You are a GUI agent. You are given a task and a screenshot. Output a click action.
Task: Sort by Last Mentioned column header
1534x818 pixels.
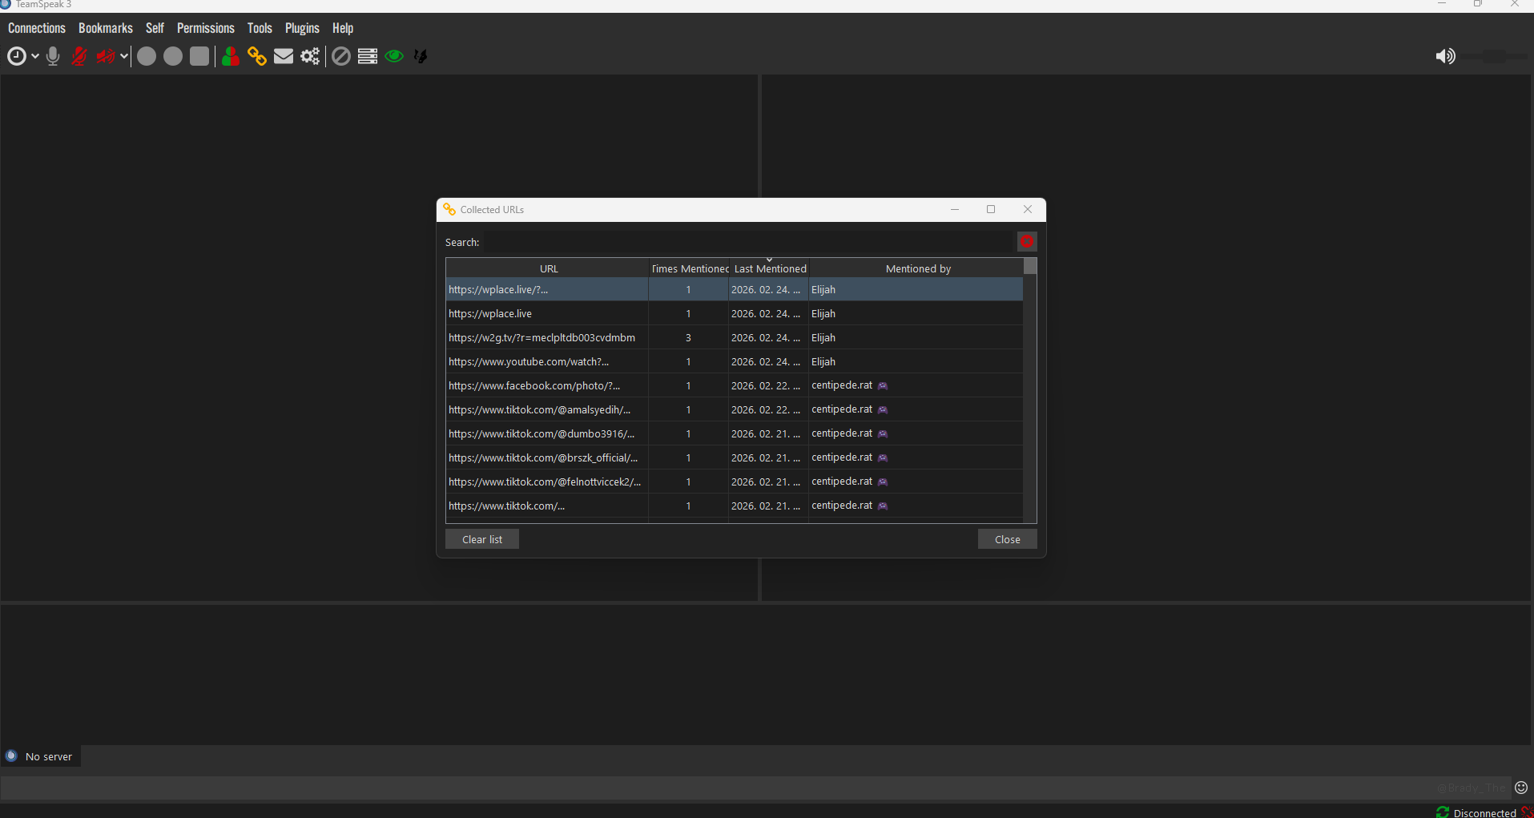[770, 268]
